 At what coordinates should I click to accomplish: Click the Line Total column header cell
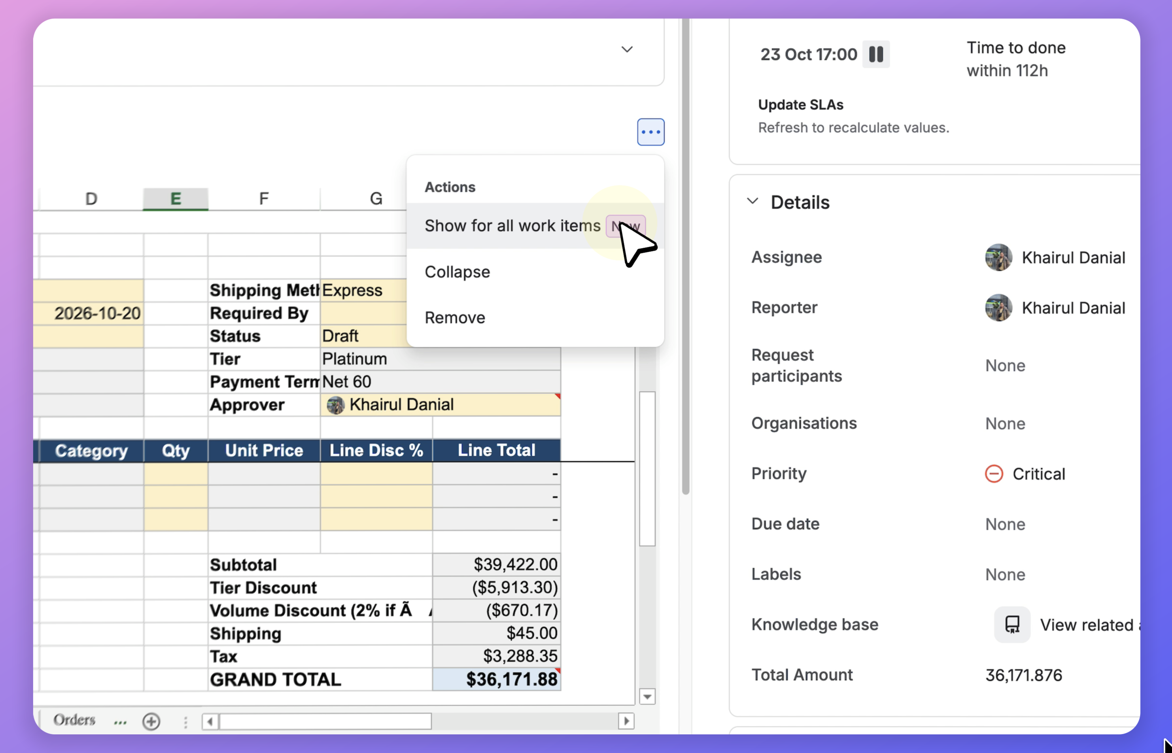[x=497, y=450]
